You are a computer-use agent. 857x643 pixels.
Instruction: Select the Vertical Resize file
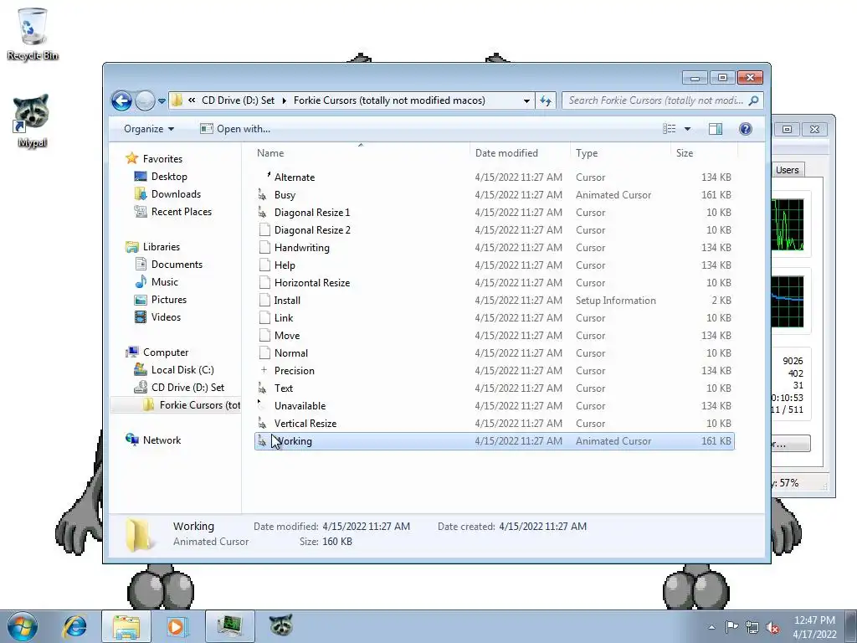(x=494, y=423)
